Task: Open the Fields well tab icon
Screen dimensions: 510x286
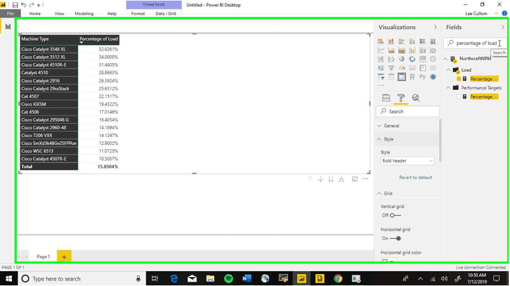Action: tap(386, 97)
